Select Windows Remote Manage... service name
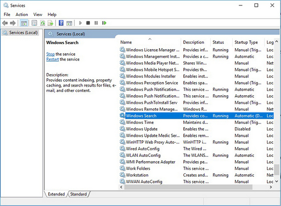The height and width of the screenshot is (206, 281). (x=152, y=109)
